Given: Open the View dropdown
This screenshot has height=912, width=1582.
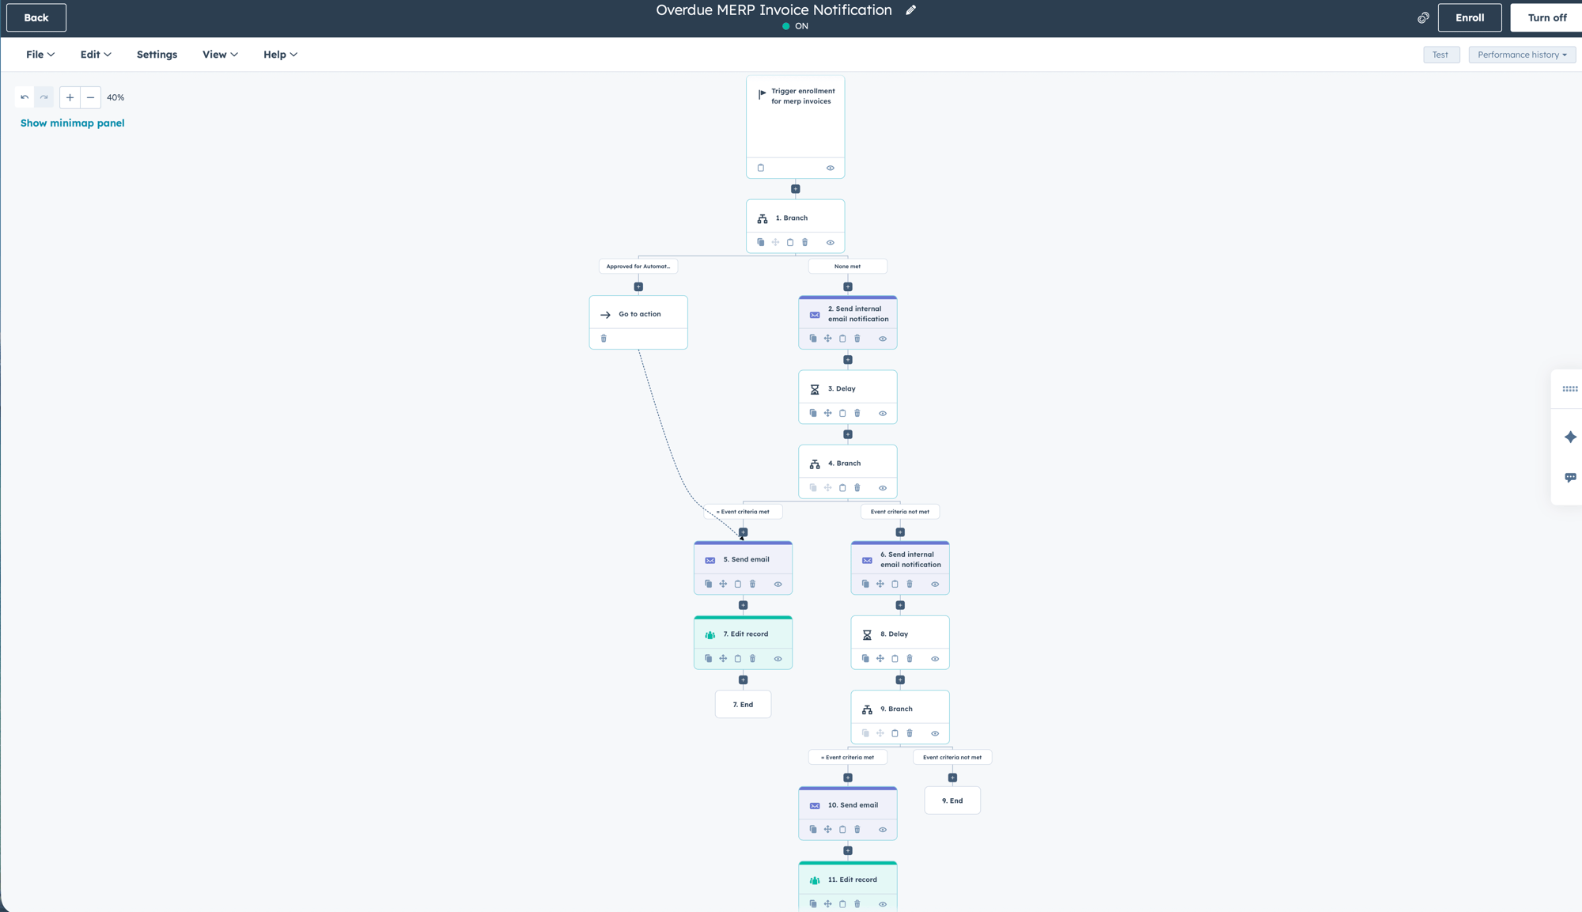Looking at the screenshot, I should click(x=219, y=54).
